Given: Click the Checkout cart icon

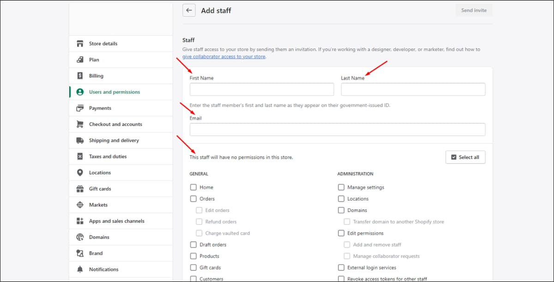Looking at the screenshot, I should tap(80, 124).
